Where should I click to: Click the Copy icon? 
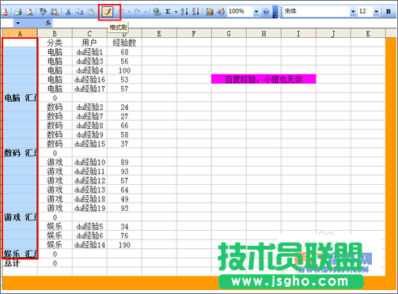(79, 12)
